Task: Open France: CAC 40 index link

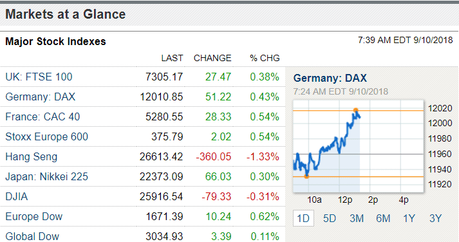Action: [42, 116]
